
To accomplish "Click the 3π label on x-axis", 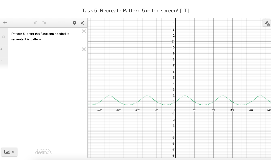I will point(232,110).
